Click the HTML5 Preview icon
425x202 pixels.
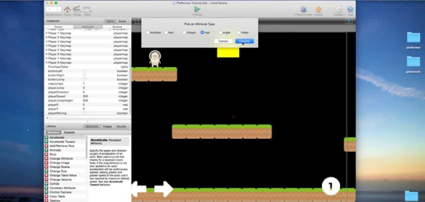coord(303,10)
